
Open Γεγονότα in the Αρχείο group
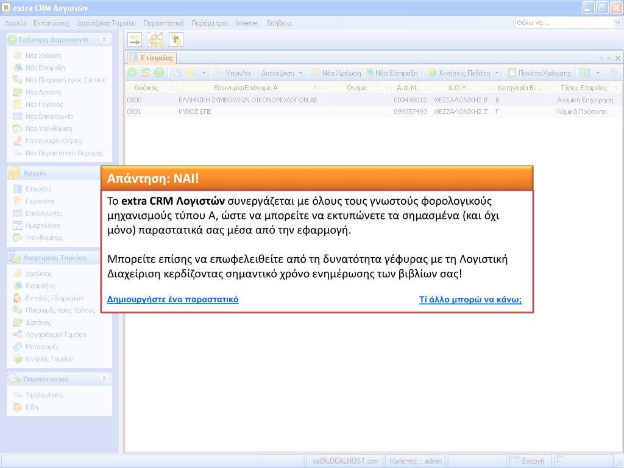[34, 201]
